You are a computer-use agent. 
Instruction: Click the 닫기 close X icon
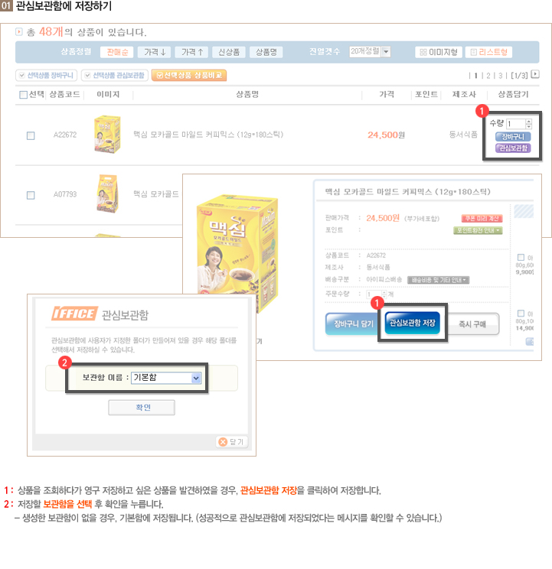(223, 441)
